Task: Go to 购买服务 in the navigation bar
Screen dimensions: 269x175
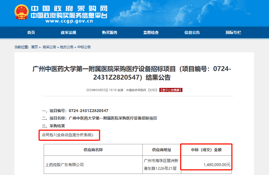Action: point(110,32)
